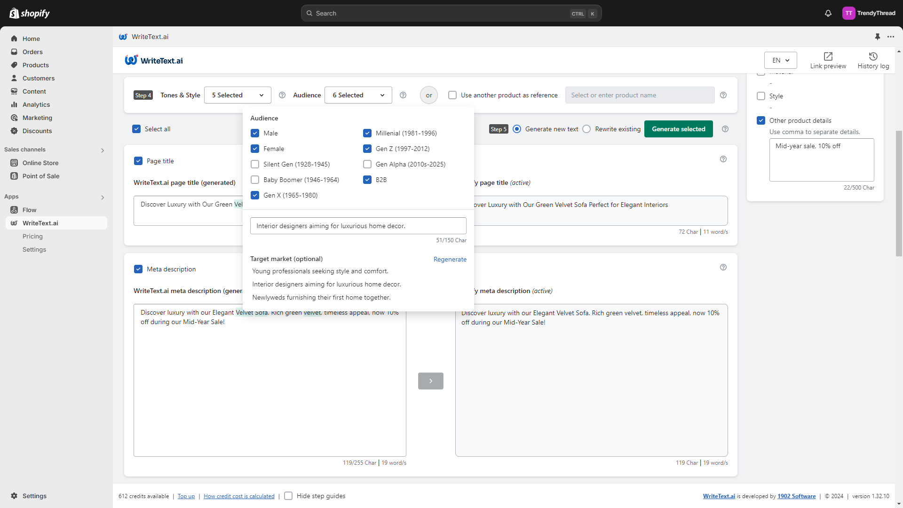
Task: Open the EN language dropdown
Action: pyautogui.click(x=780, y=60)
